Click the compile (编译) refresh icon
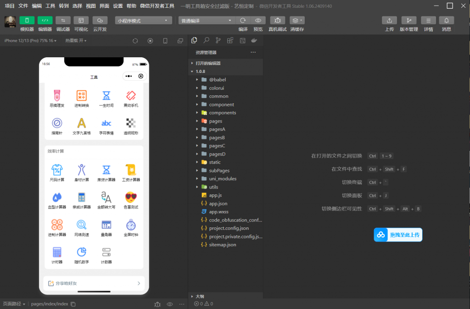 tap(243, 20)
